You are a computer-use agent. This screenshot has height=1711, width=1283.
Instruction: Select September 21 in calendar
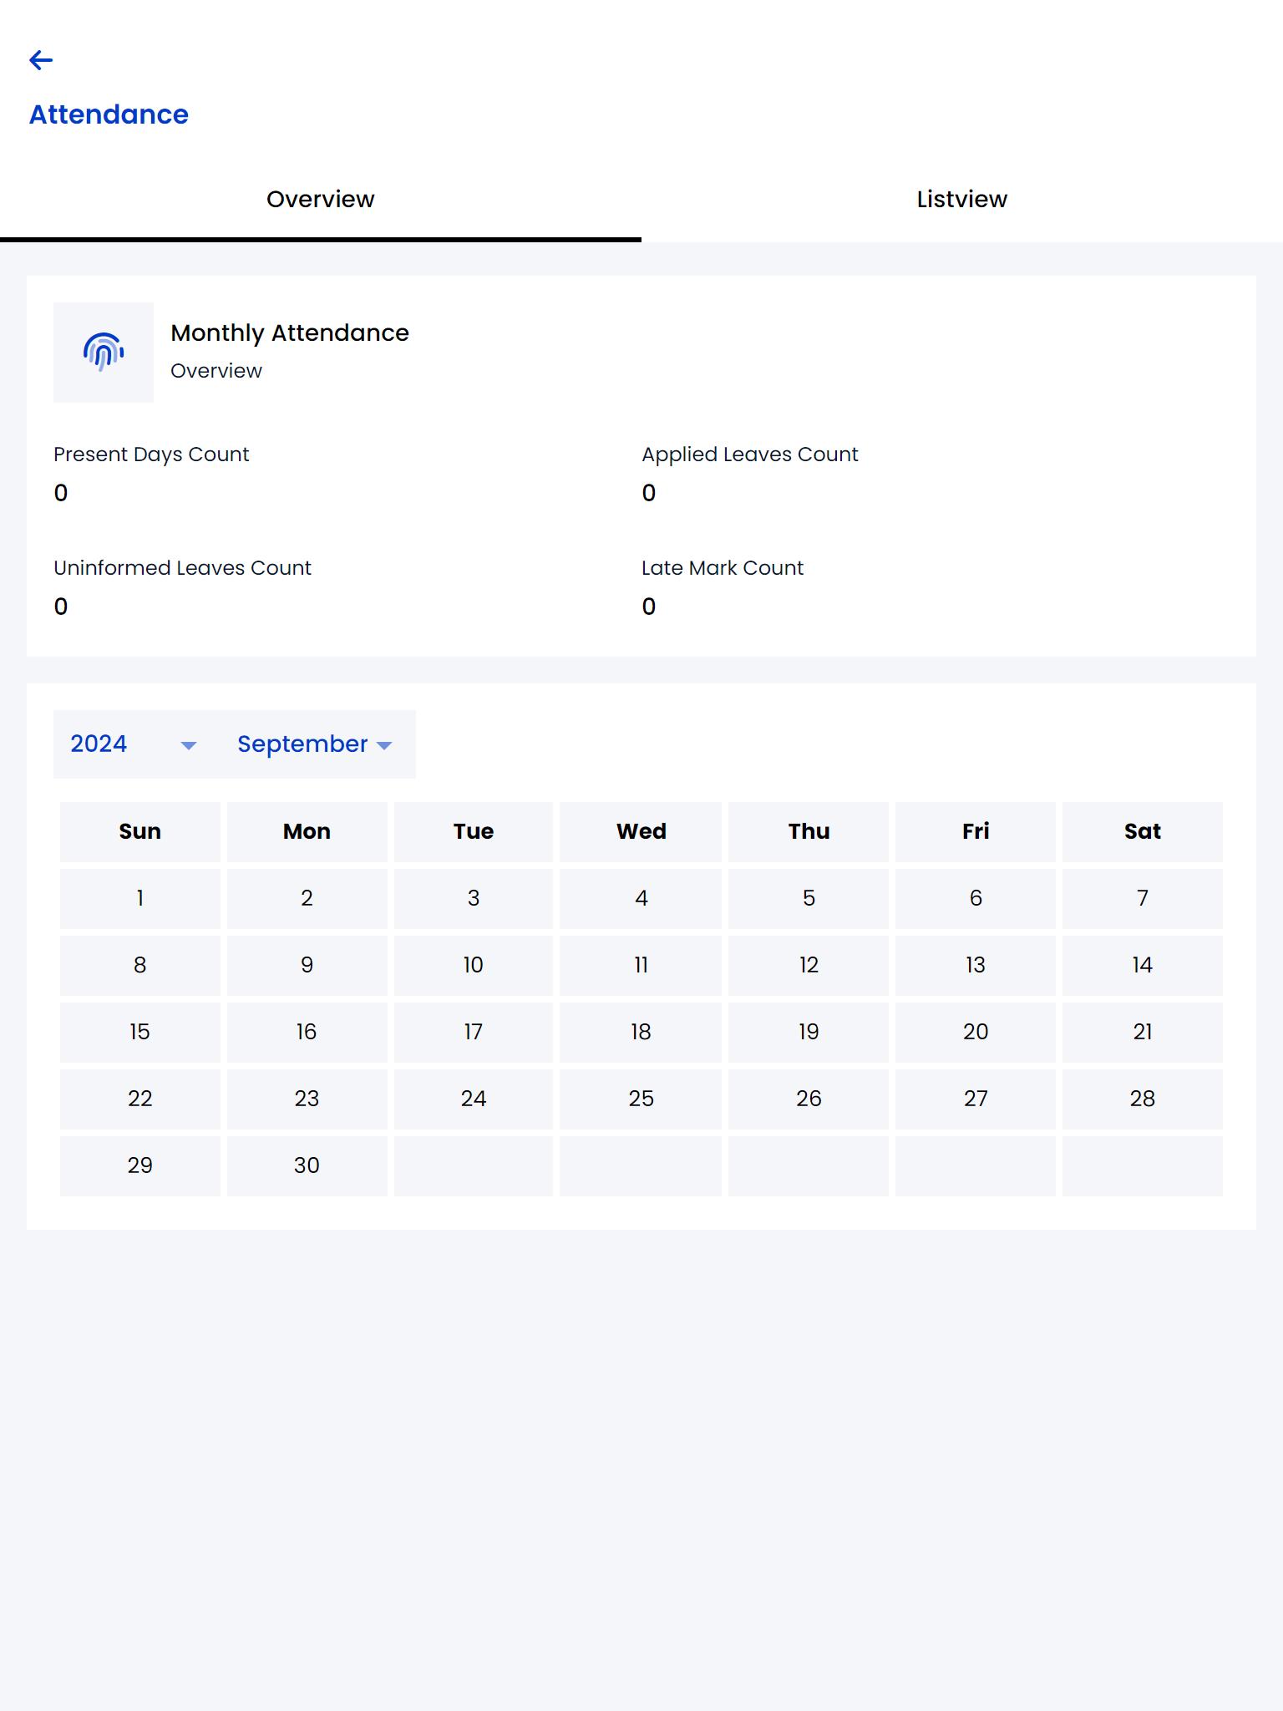pos(1143,1033)
